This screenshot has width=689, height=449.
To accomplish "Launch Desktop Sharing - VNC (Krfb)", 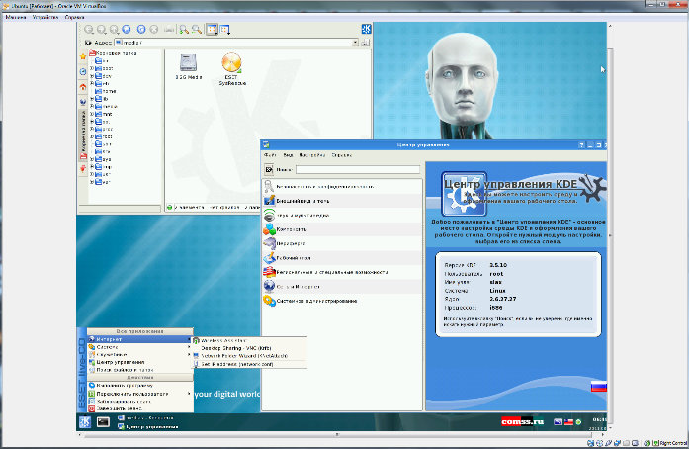I will pos(249,348).
